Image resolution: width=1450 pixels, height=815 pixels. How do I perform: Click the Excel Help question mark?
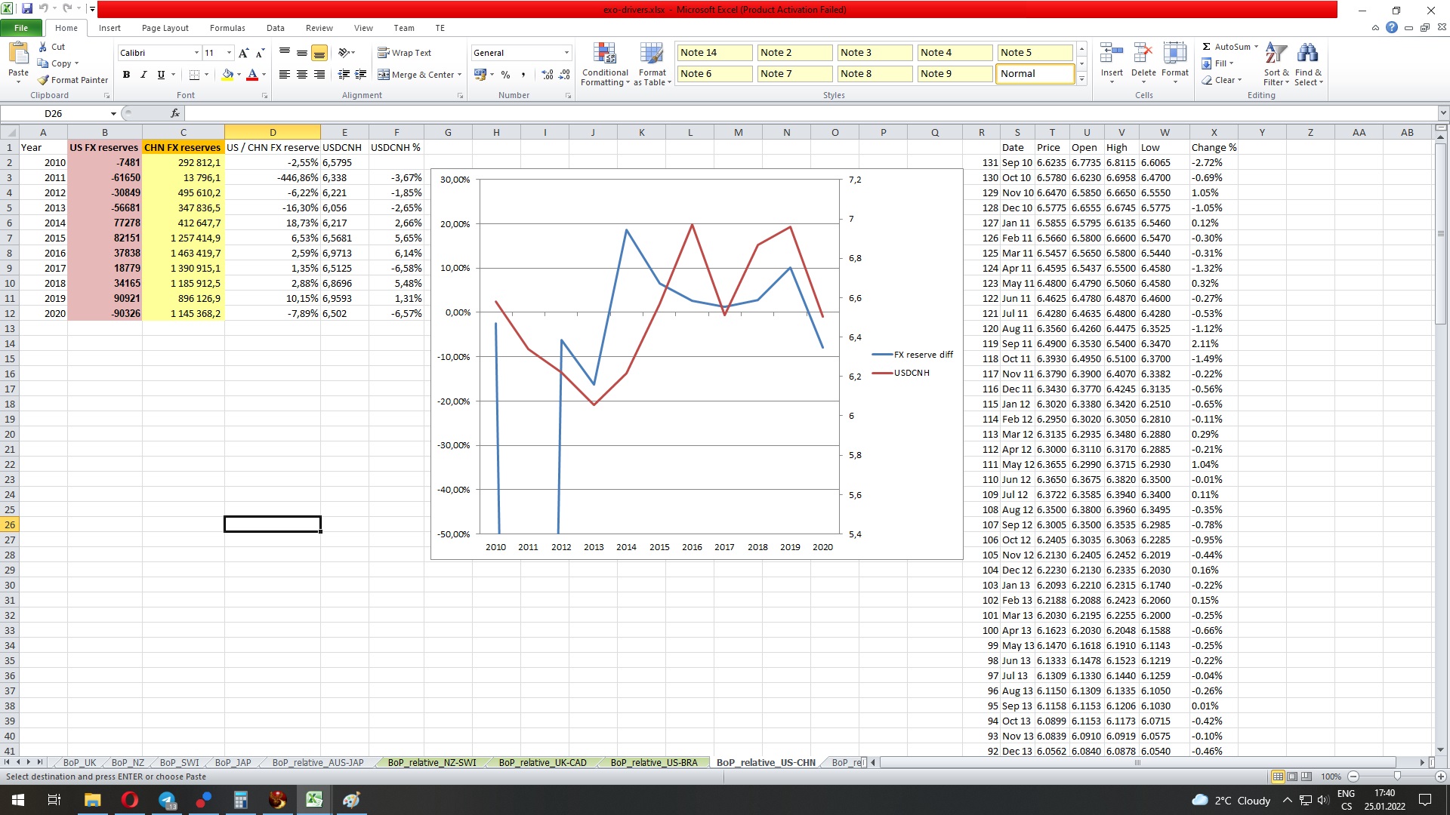point(1391,28)
